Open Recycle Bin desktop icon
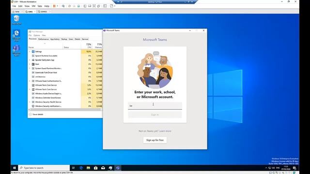The width and height of the screenshot is (310, 174). [16, 20]
